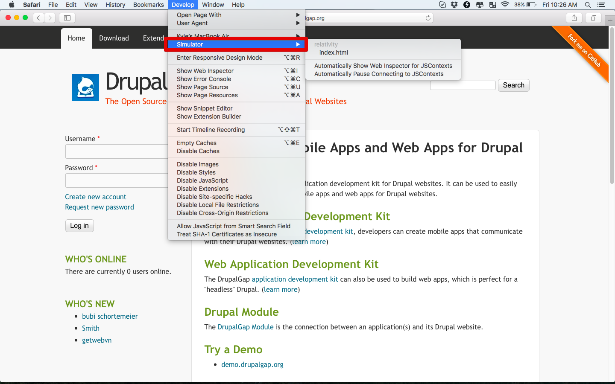Open Spotlight search magnifier icon
Viewport: 615px width, 384px height.
coord(588,5)
